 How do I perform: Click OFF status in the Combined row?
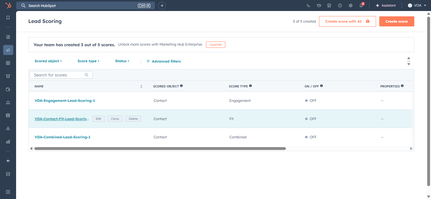pos(311,137)
